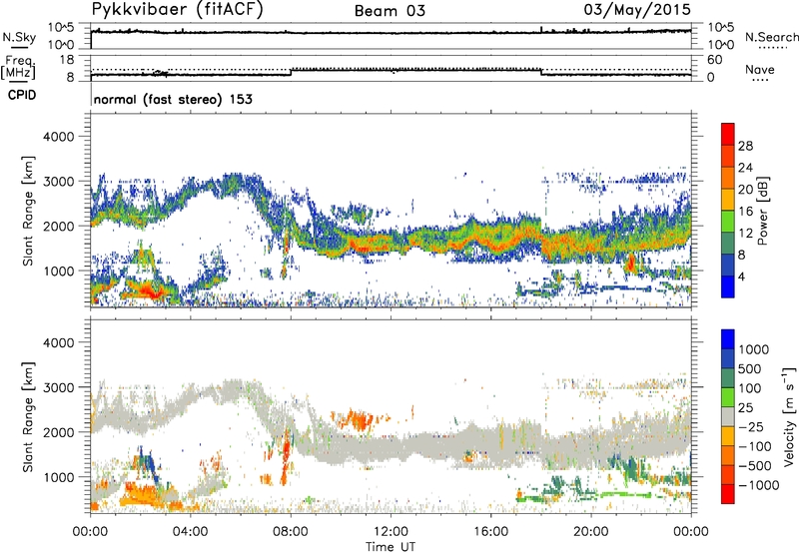
Task: Click the 04:00 time tick label
Action: click(190, 532)
